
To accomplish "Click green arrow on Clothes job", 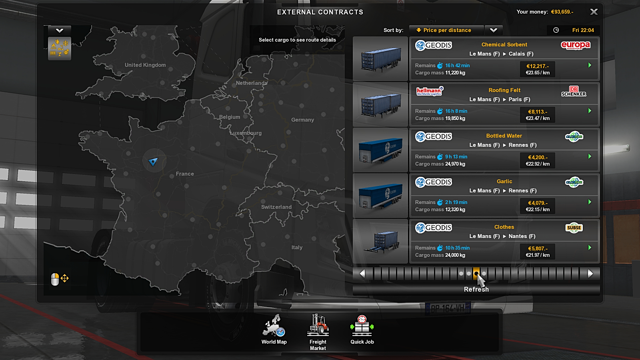I will [590, 248].
